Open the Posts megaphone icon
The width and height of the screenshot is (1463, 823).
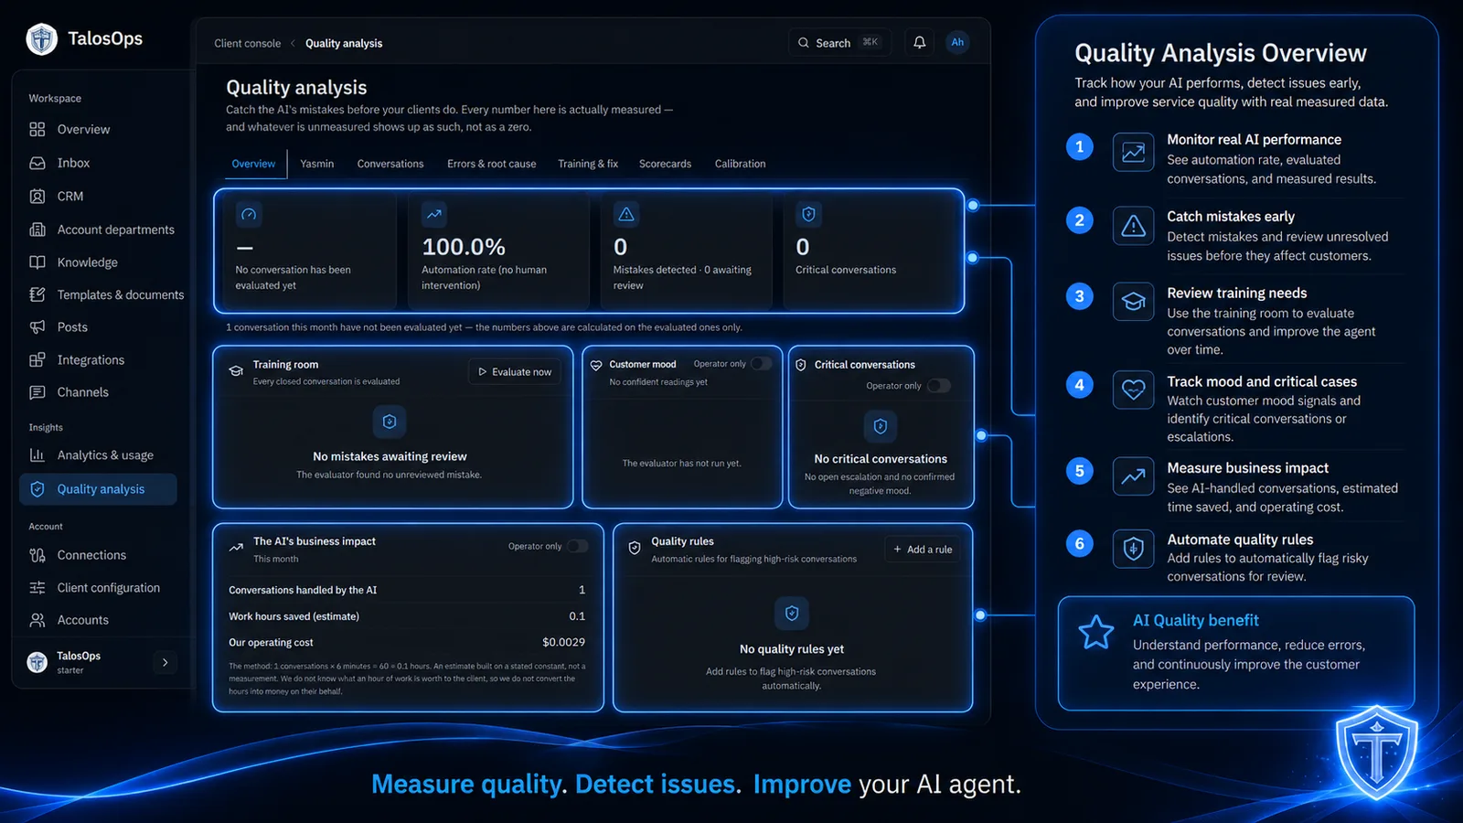tap(37, 327)
